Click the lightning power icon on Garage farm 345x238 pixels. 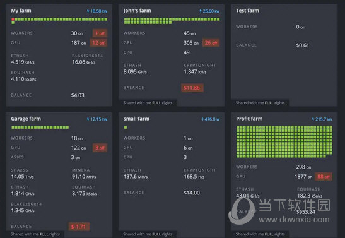pyautogui.click(x=88, y=119)
